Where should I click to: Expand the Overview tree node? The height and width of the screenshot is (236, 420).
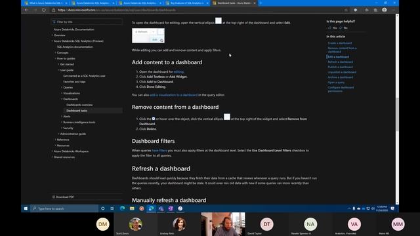[x=52, y=35]
